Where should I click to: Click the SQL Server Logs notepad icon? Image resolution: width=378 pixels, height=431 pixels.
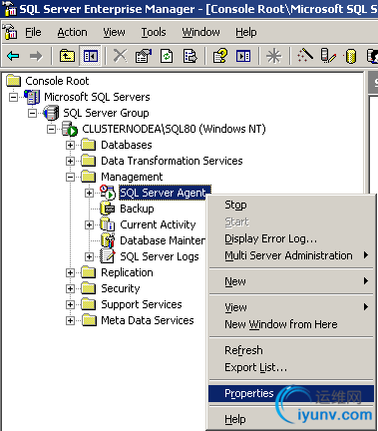point(108,256)
